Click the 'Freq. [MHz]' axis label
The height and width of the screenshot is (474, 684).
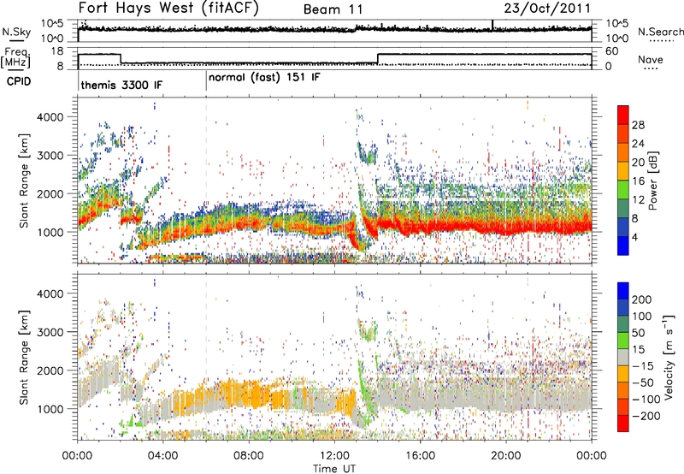(15, 58)
